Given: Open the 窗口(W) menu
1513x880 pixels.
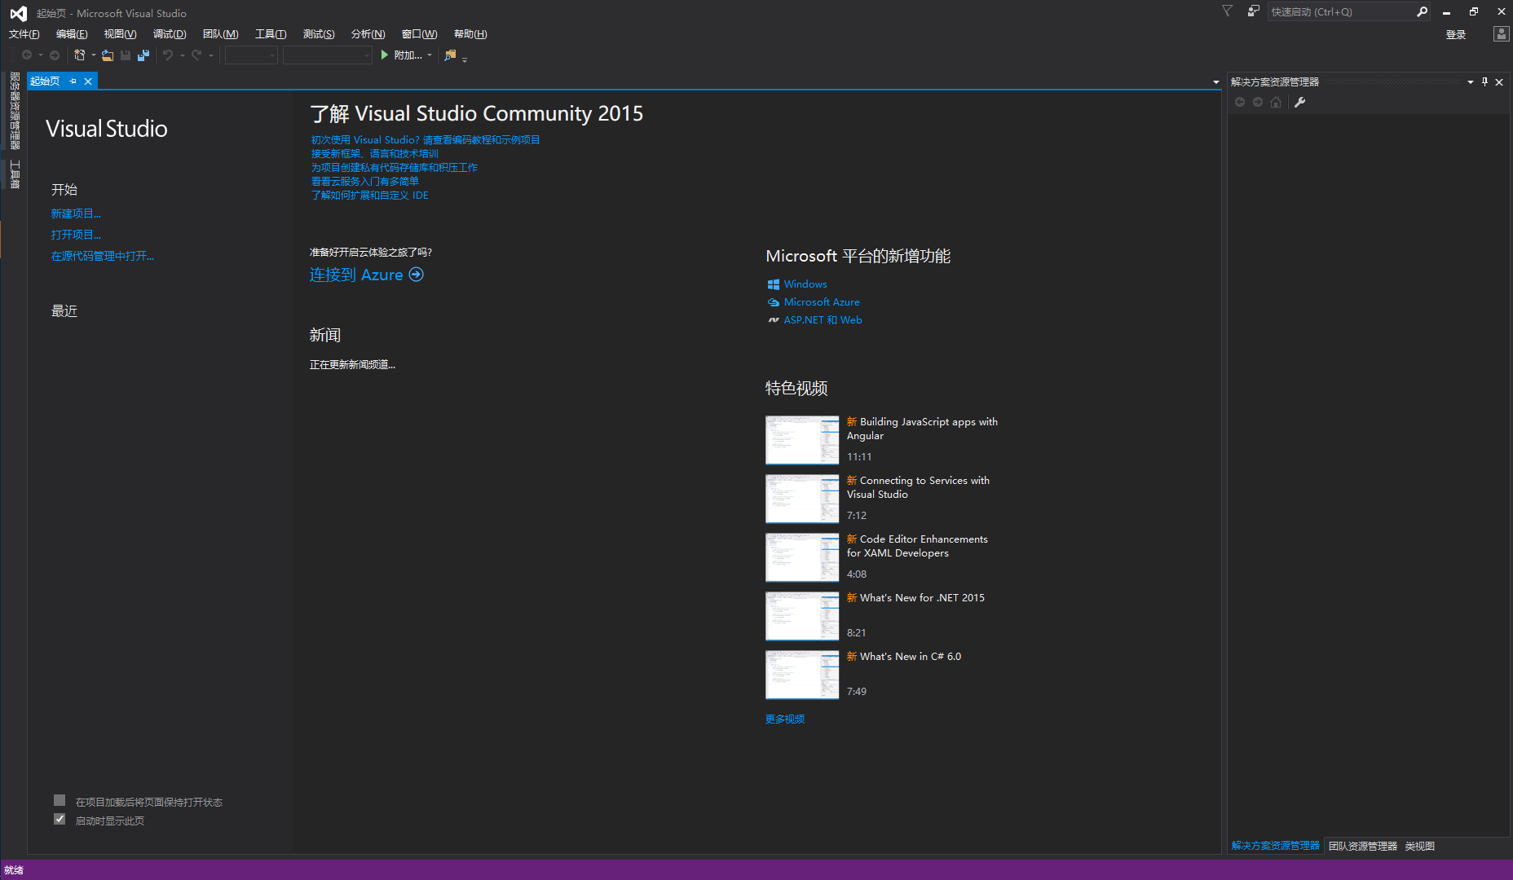Looking at the screenshot, I should [420, 34].
